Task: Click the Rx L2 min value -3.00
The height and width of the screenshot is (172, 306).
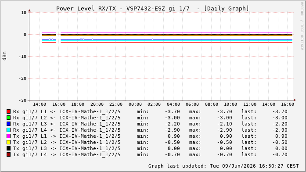Action: coord(173,118)
